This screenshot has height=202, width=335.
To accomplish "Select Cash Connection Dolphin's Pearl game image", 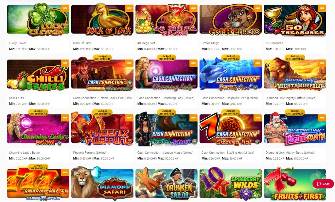I will pos(231,74).
